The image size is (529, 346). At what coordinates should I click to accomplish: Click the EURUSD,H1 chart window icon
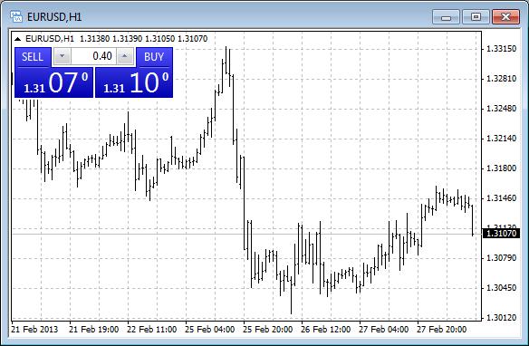[16, 16]
